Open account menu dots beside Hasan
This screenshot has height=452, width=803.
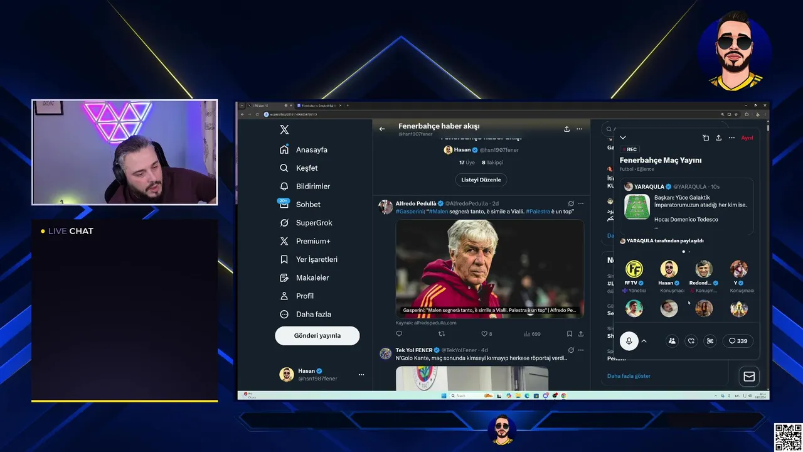[361, 375]
